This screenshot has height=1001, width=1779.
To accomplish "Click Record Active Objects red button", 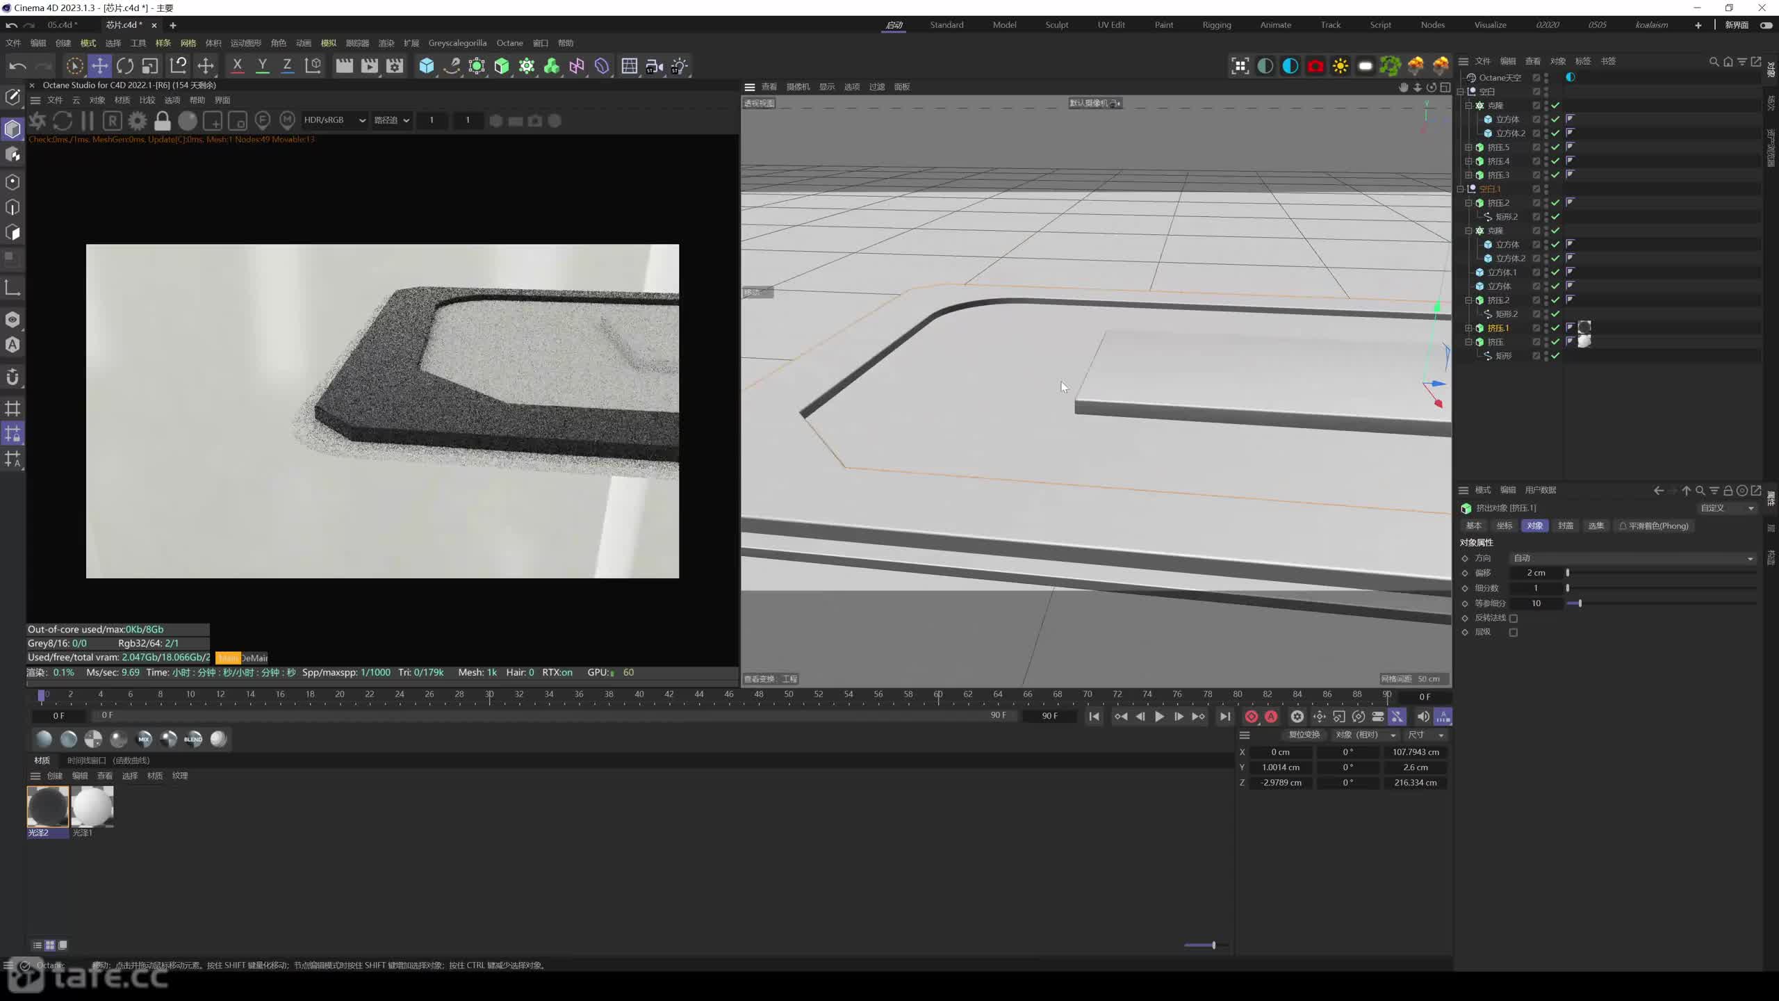I will [x=1252, y=717].
